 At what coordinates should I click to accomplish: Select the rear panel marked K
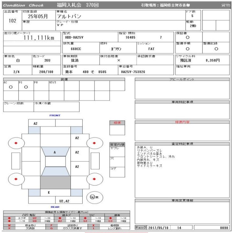tap(48, 192)
